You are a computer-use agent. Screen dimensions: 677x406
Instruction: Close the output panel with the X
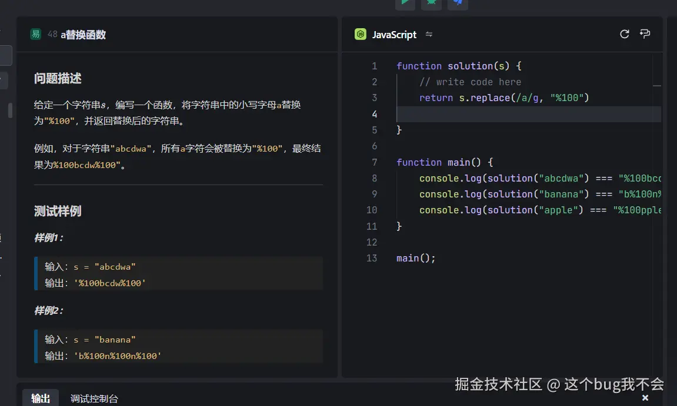tap(645, 398)
